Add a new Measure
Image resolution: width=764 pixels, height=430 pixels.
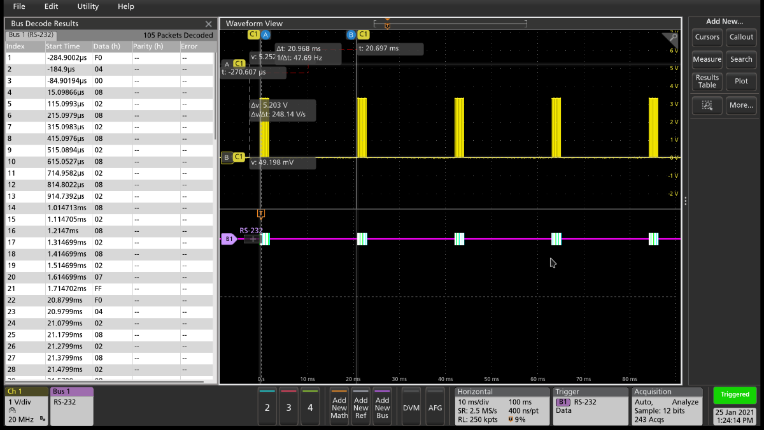pyautogui.click(x=707, y=59)
